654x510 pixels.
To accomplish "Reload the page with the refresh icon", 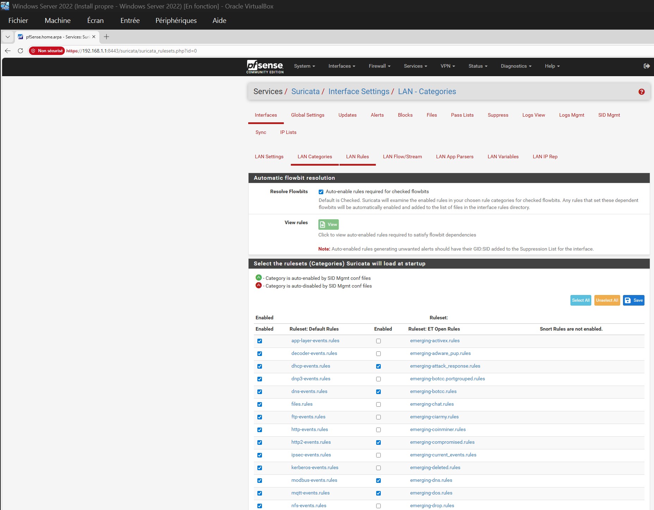I will 20,51.
